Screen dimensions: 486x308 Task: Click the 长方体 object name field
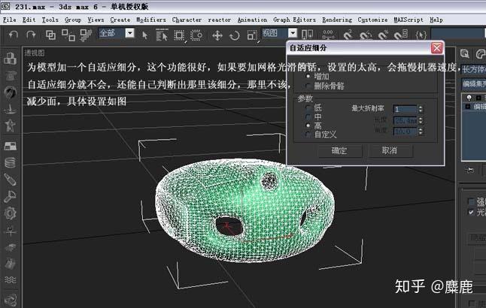(x=473, y=69)
